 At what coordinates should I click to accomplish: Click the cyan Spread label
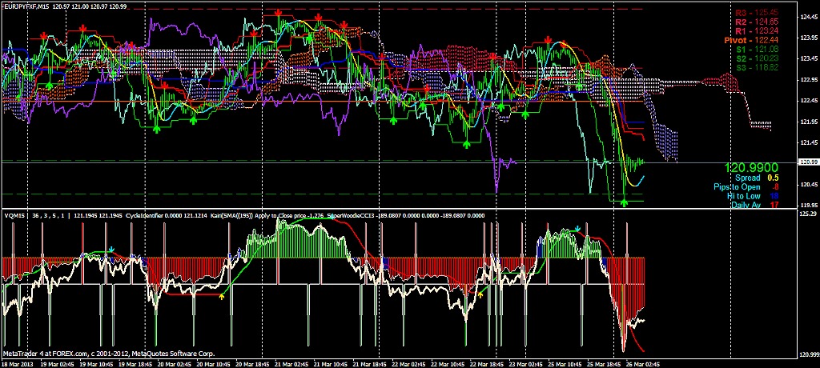[x=747, y=178]
